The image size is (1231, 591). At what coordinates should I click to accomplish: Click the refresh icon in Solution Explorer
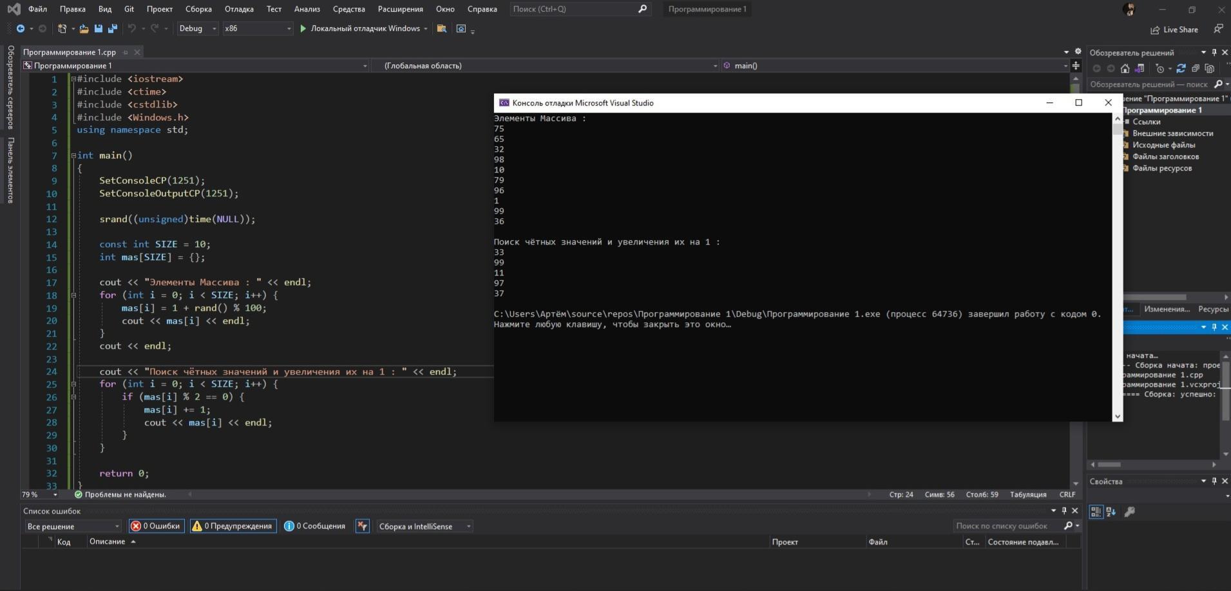pos(1181,68)
